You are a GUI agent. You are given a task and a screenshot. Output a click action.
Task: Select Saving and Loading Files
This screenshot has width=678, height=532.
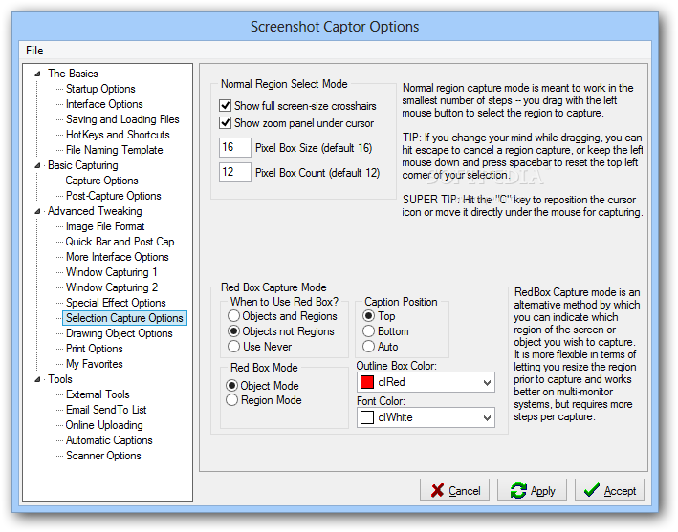coord(122,119)
